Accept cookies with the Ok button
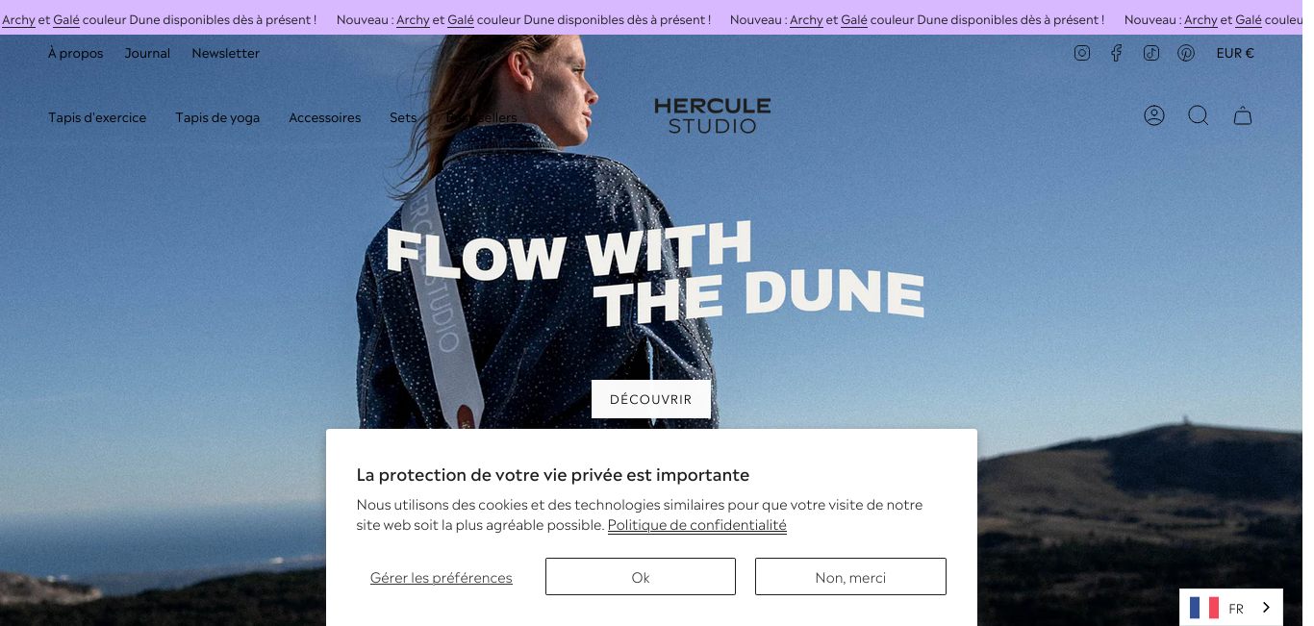This screenshot has height=626, width=1314. 641,577
